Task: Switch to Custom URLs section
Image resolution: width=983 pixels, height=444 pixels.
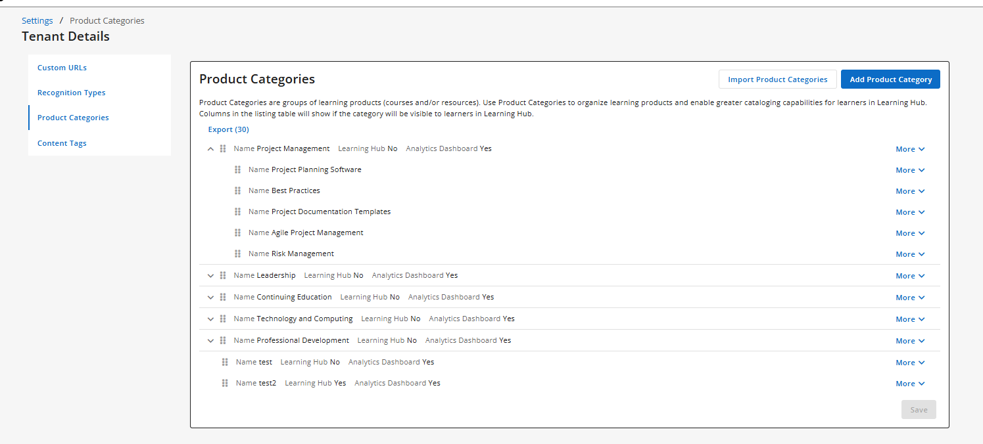Action: click(x=62, y=68)
